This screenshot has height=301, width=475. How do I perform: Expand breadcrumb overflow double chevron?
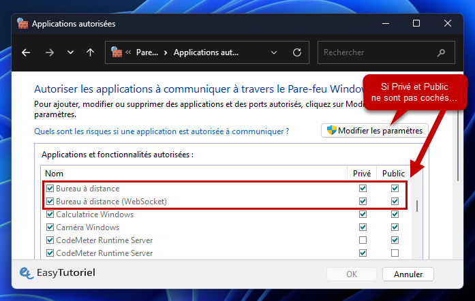[x=128, y=52]
